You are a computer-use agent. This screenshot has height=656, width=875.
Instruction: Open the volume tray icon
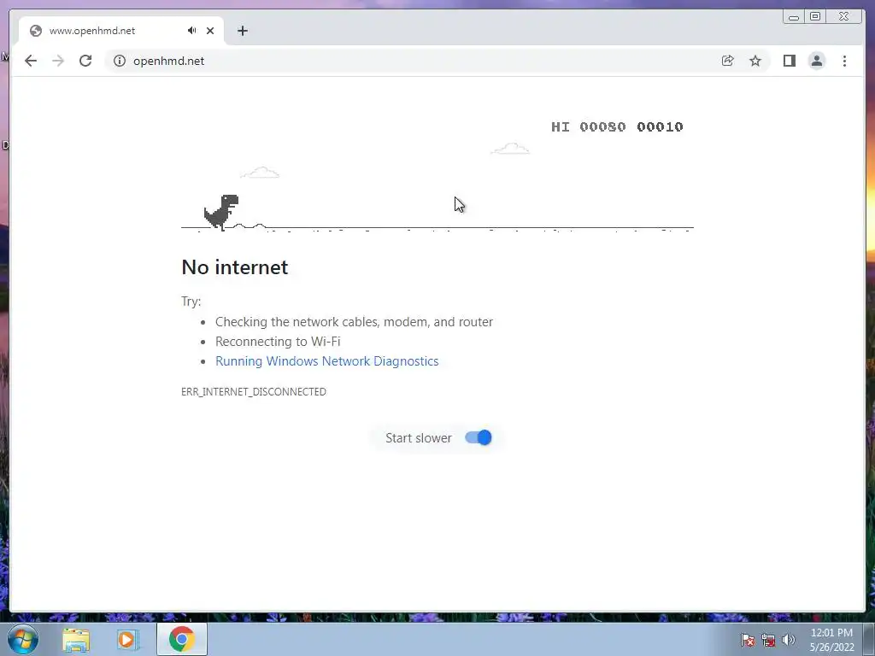click(x=788, y=640)
